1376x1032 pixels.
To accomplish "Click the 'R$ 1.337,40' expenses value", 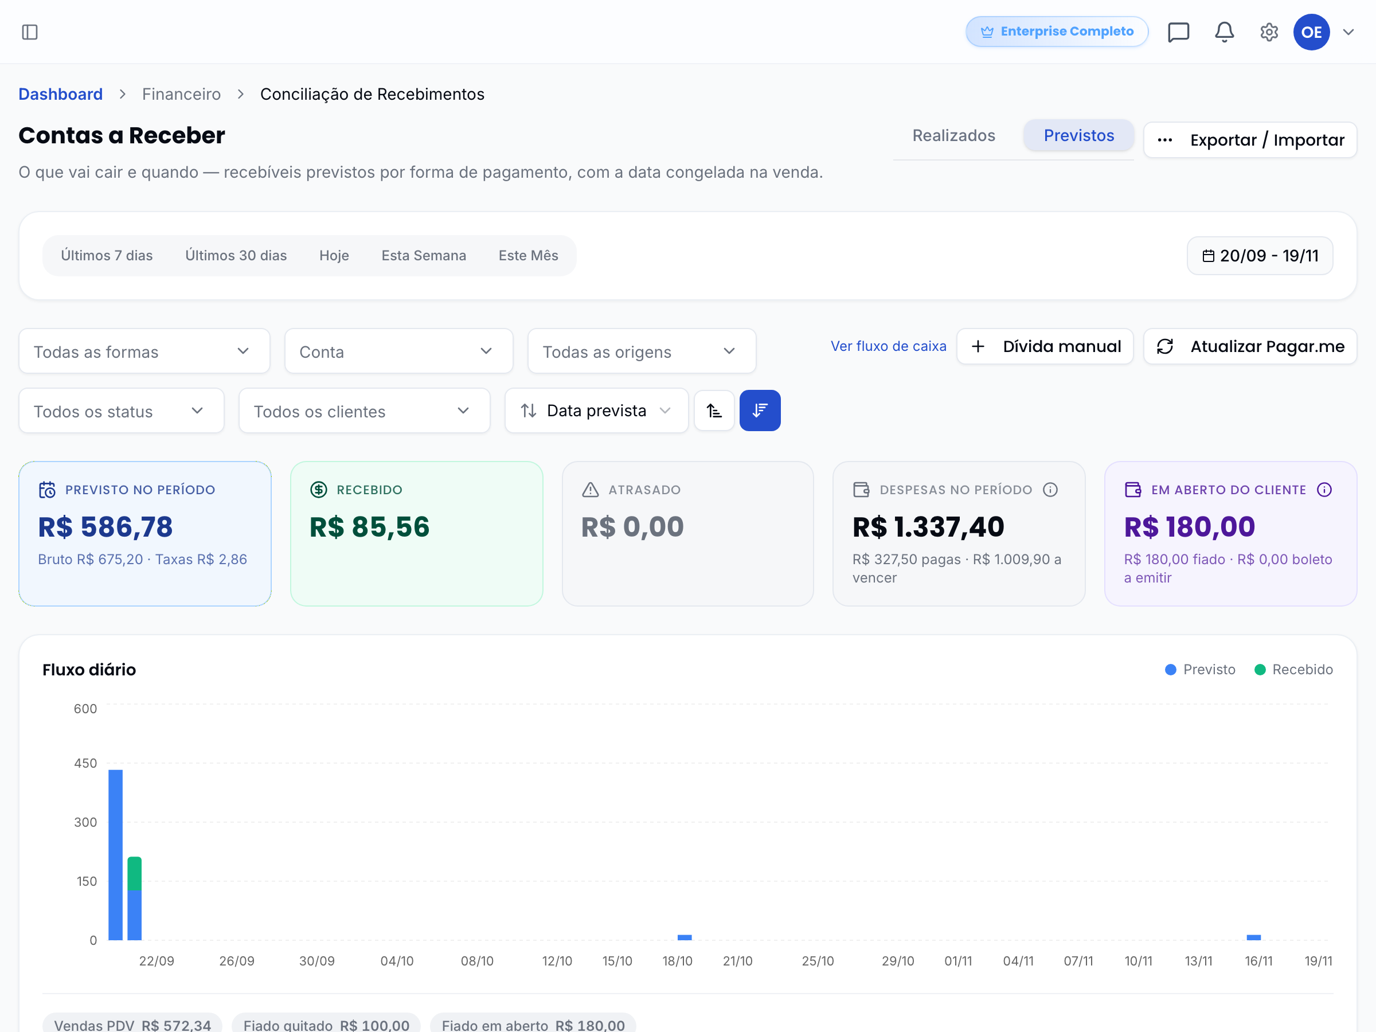I will point(928,527).
